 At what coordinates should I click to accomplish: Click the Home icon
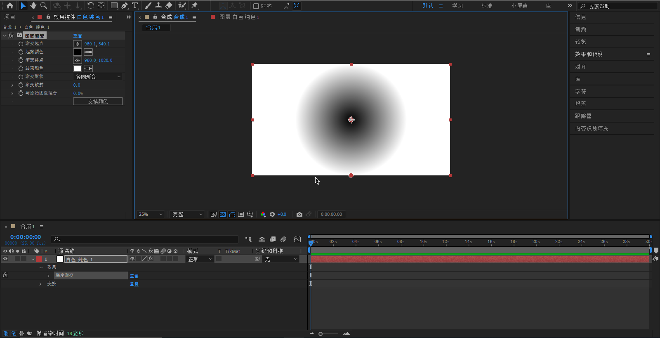[x=10, y=6]
